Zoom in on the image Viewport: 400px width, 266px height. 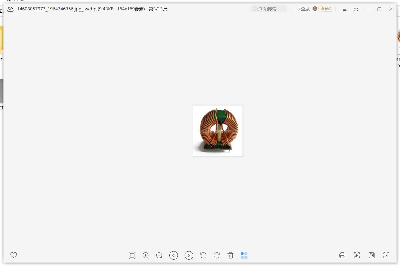coord(146,255)
